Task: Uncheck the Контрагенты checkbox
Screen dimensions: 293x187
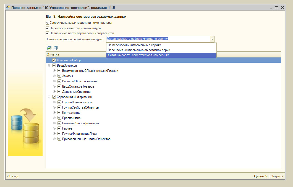Action: point(59,113)
